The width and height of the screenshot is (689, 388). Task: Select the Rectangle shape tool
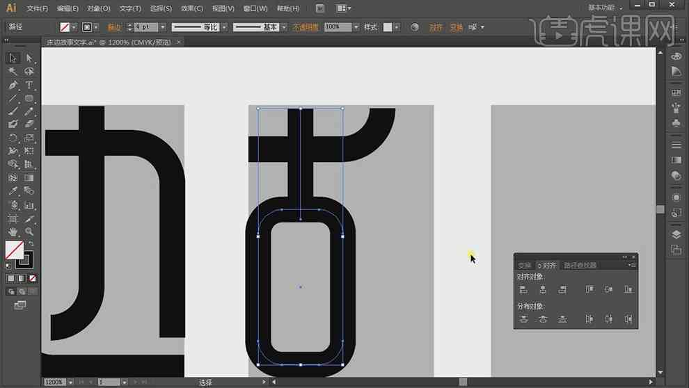(29, 98)
